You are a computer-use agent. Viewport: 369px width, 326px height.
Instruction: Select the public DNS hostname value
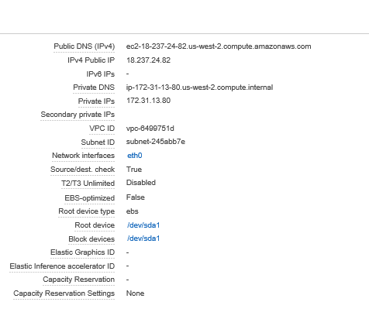219,46
